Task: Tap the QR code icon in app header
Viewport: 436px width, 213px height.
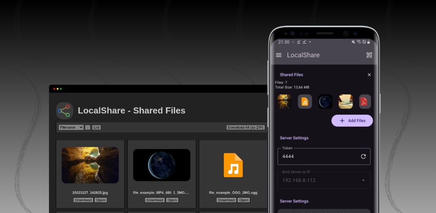Action: coord(369,55)
